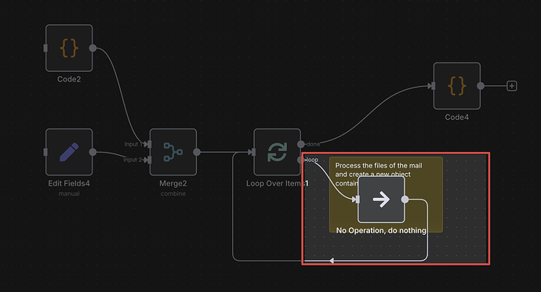This screenshot has width=541, height=292.
Task: Click the Edit Fields4 output connector dot
Action: pyautogui.click(x=93, y=152)
